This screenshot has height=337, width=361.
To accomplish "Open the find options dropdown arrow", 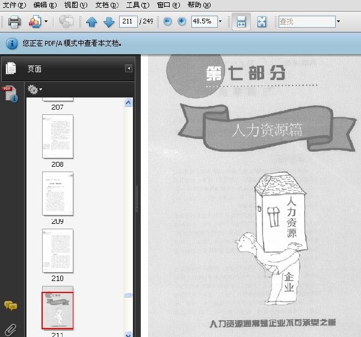I will [x=338, y=22].
